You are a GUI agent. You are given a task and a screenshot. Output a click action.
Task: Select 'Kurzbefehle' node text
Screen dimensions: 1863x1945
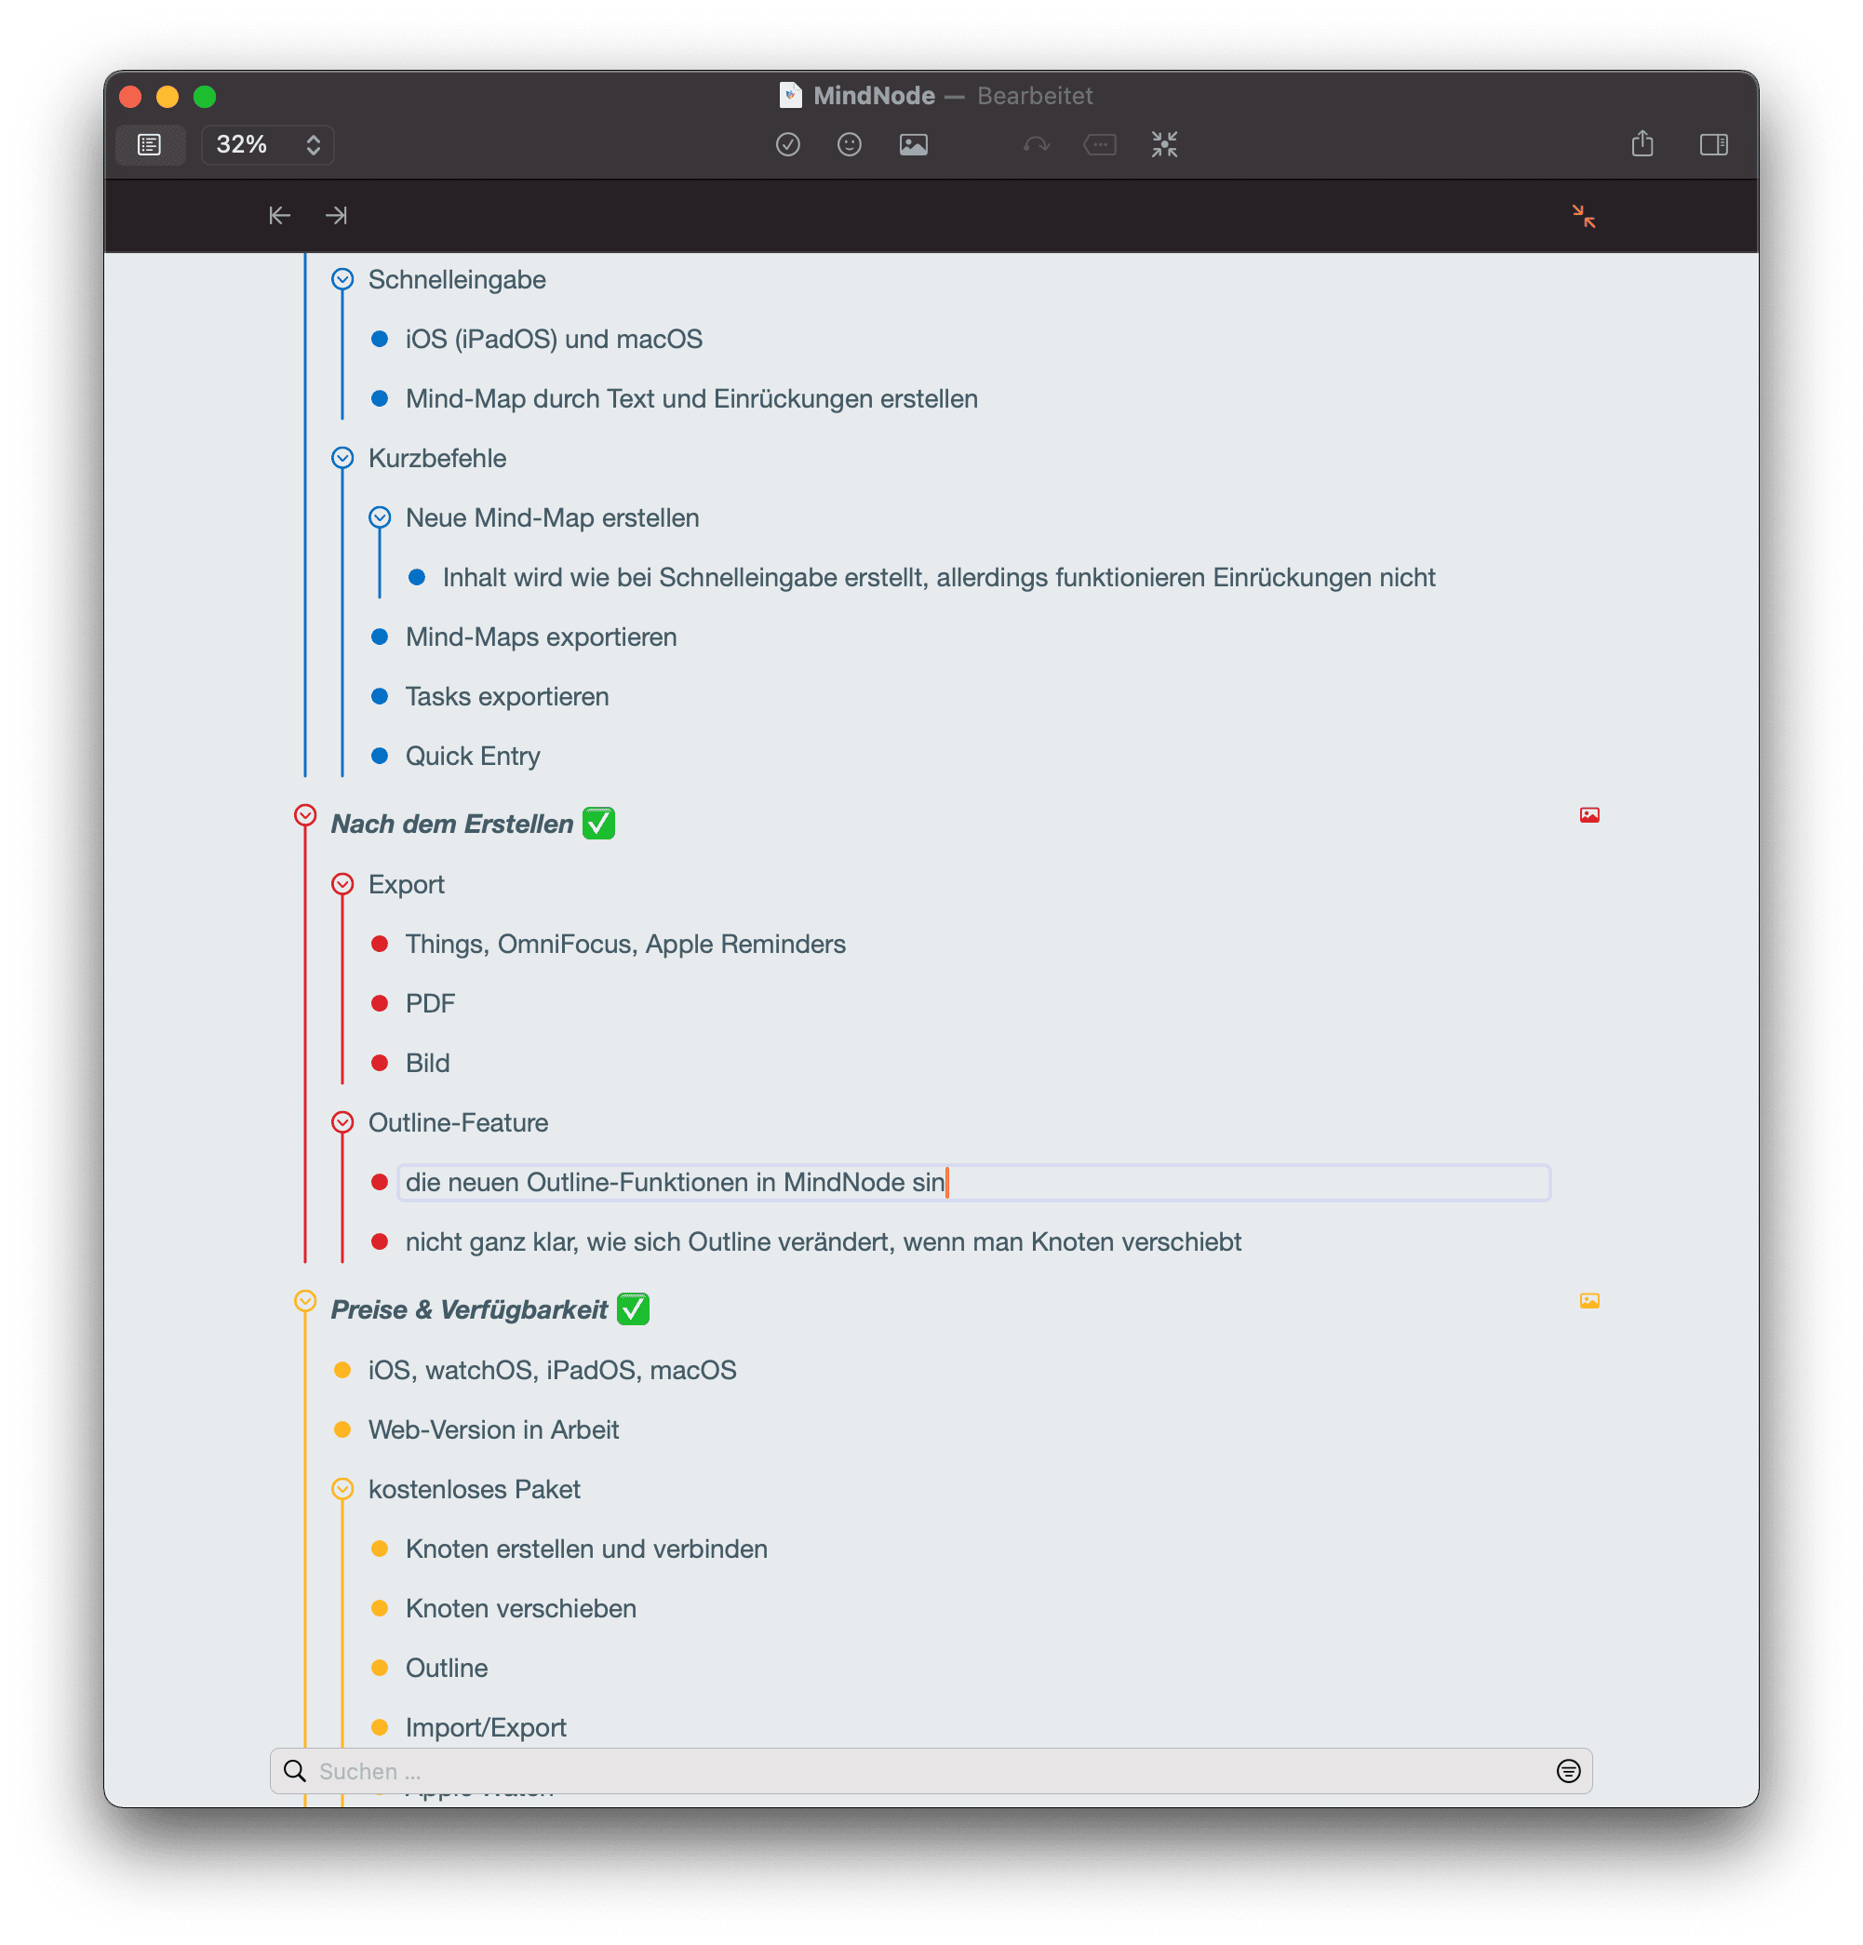[x=436, y=459]
